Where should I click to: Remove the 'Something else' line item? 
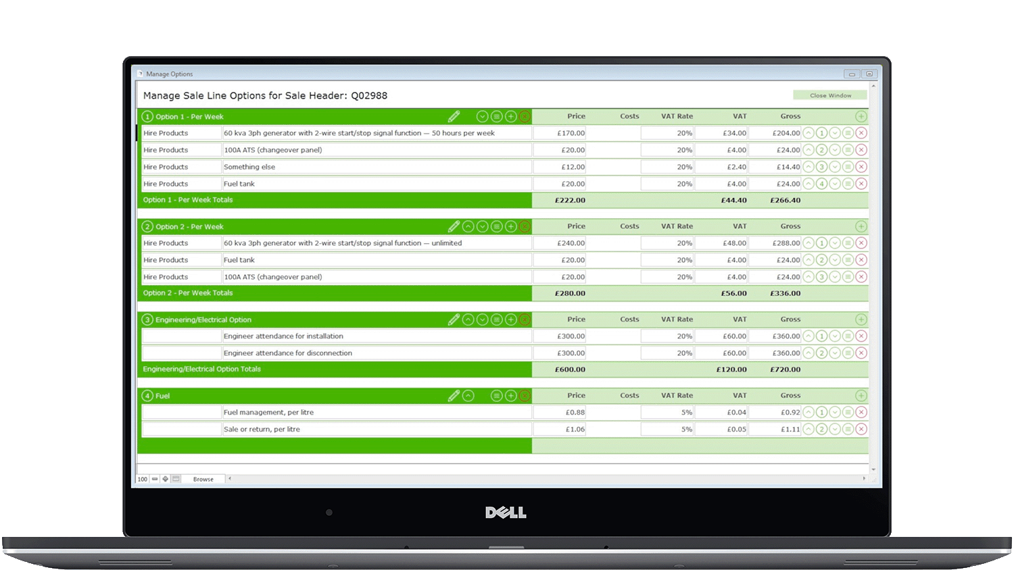click(x=861, y=167)
